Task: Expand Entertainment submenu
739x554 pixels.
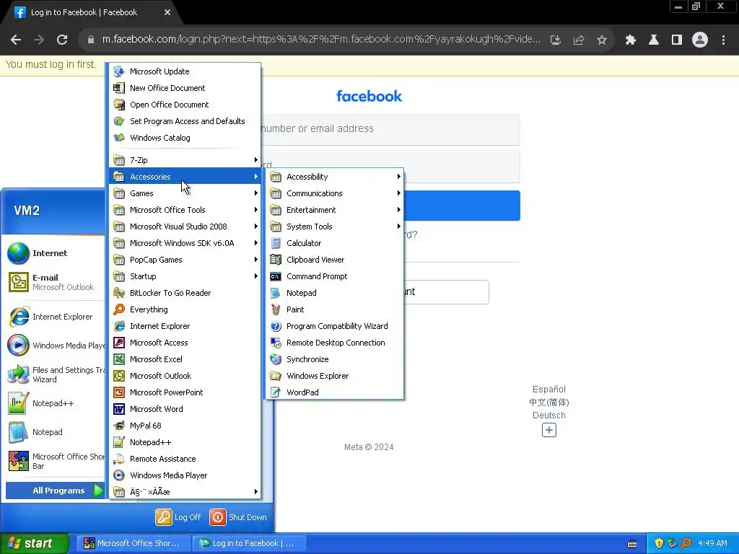Action: (334, 210)
